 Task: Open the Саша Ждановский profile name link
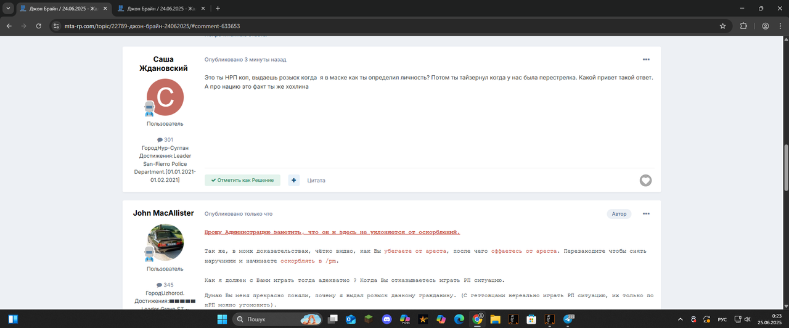(163, 64)
